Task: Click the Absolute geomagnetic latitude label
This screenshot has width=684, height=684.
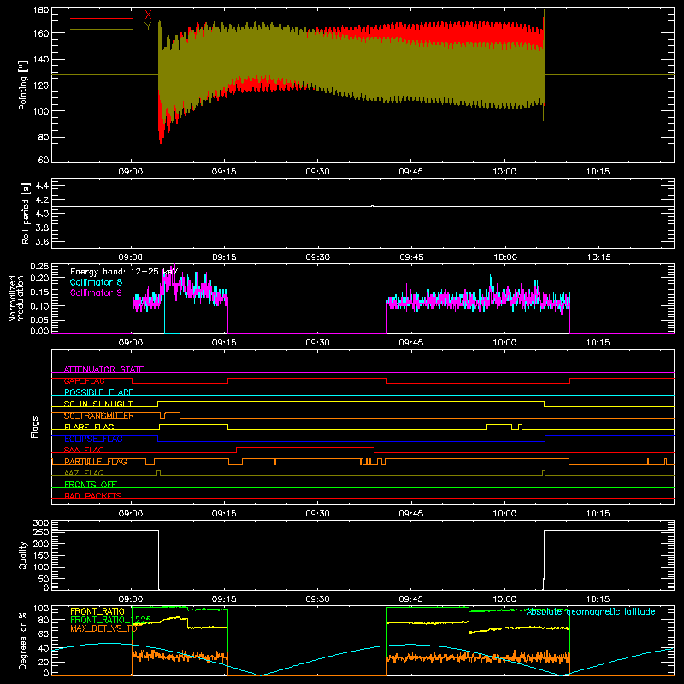Action: pos(591,612)
